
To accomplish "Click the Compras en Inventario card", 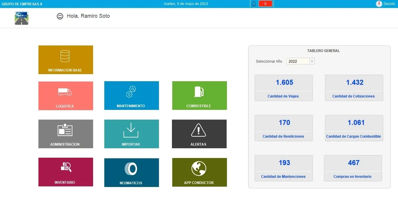I will coord(353,168).
